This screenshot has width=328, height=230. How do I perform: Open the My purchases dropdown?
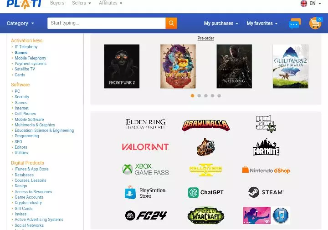click(x=221, y=23)
